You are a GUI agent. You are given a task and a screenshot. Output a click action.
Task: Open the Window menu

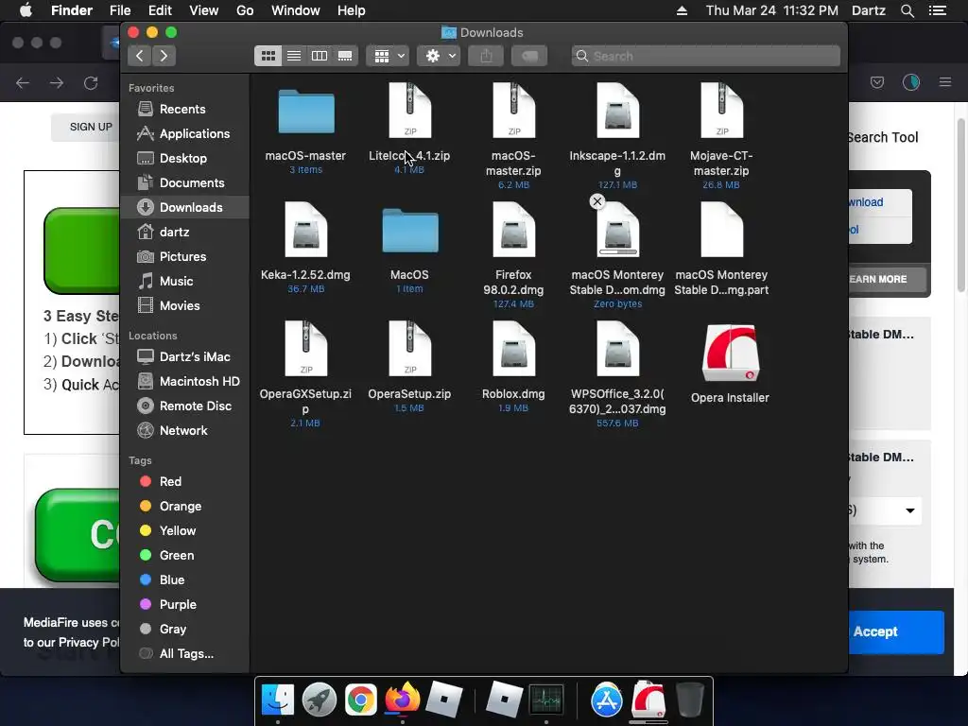[296, 10]
